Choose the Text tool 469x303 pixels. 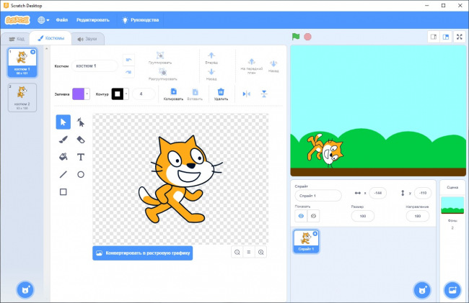(81, 157)
